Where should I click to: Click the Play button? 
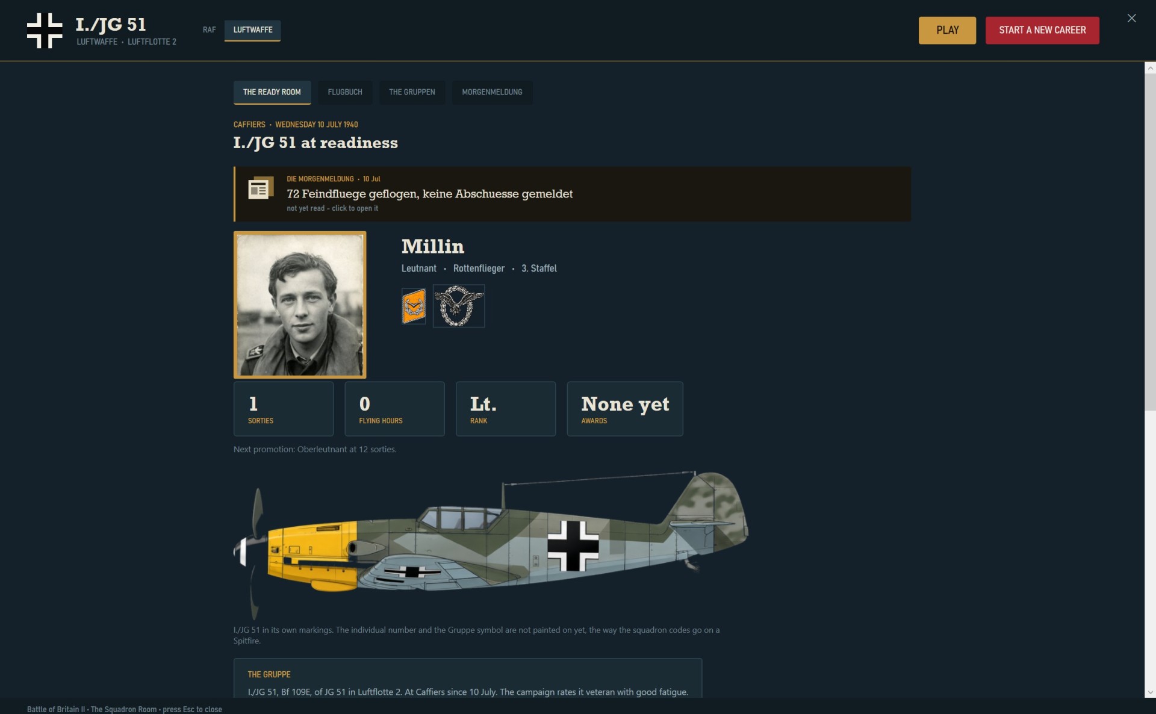coord(947,30)
